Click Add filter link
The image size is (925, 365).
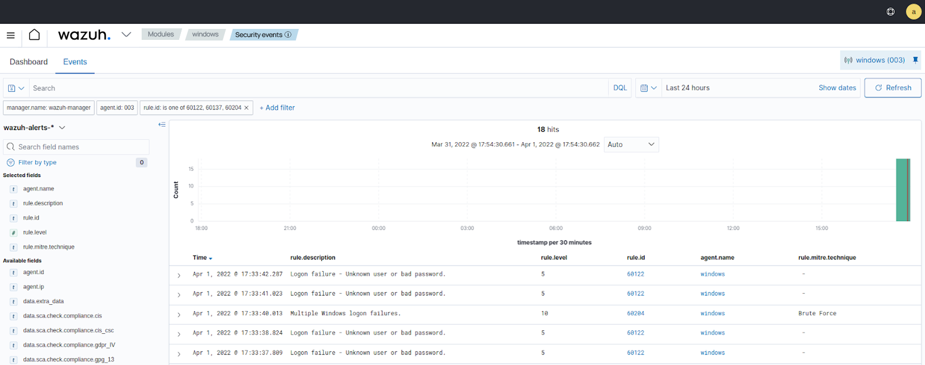click(x=277, y=108)
